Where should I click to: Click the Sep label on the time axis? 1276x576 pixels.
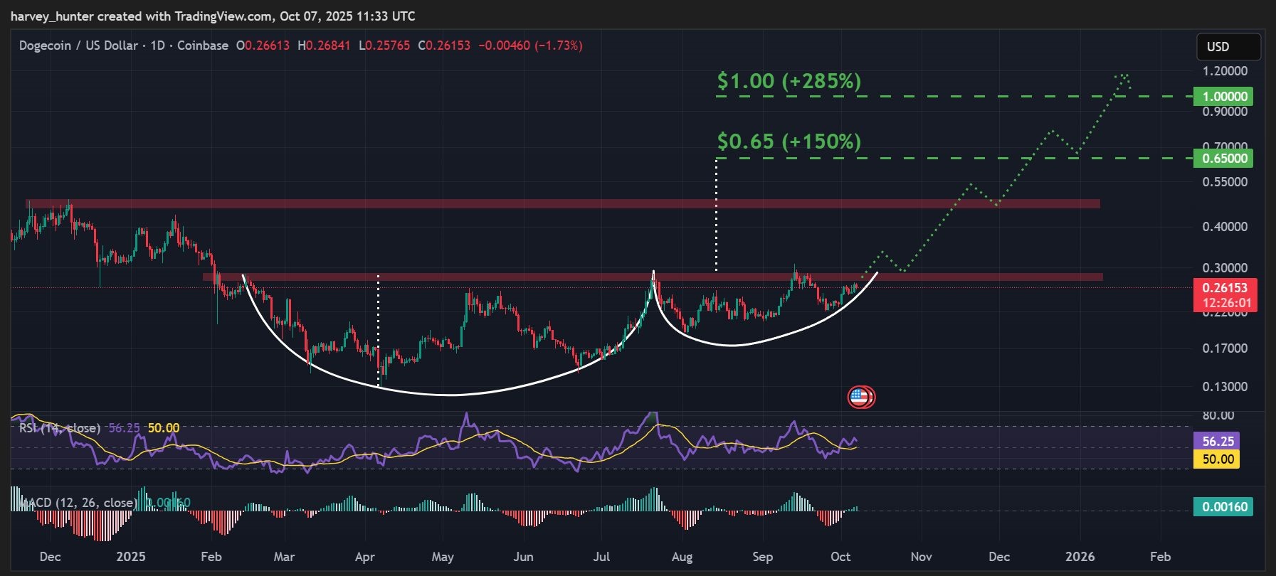pyautogui.click(x=762, y=557)
